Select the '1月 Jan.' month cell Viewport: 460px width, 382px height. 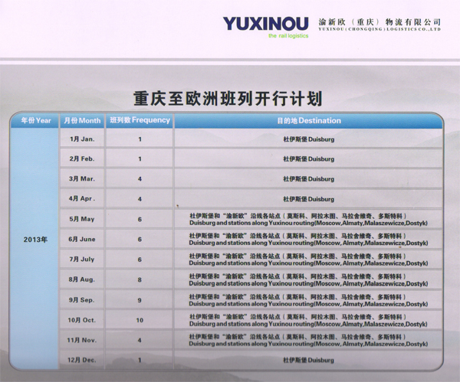pyautogui.click(x=82, y=139)
